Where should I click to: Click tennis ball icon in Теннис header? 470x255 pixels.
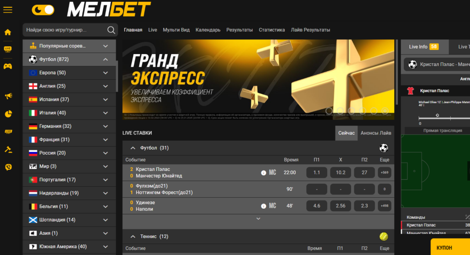click(384, 237)
